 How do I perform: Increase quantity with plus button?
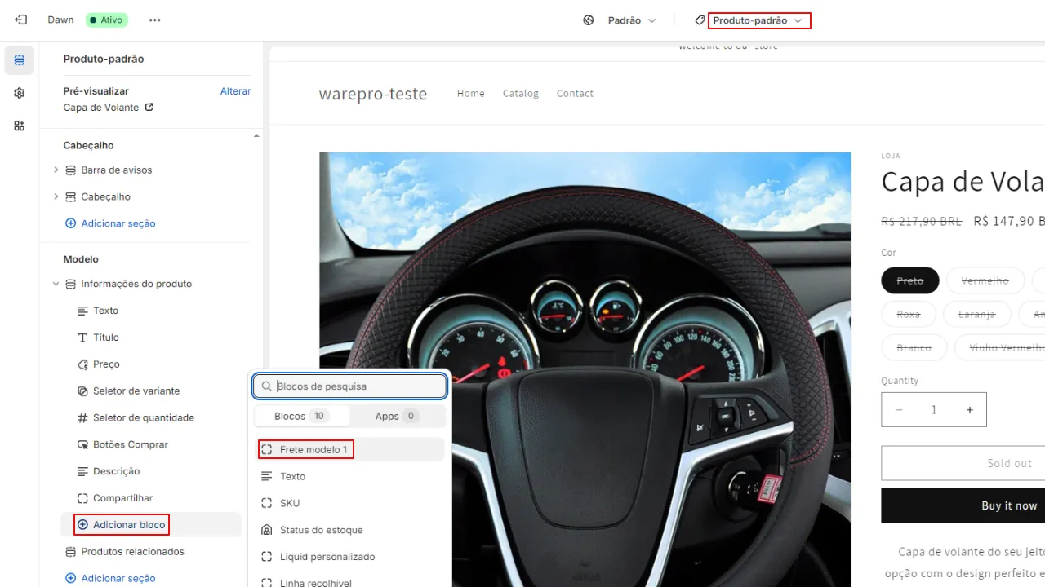click(970, 410)
